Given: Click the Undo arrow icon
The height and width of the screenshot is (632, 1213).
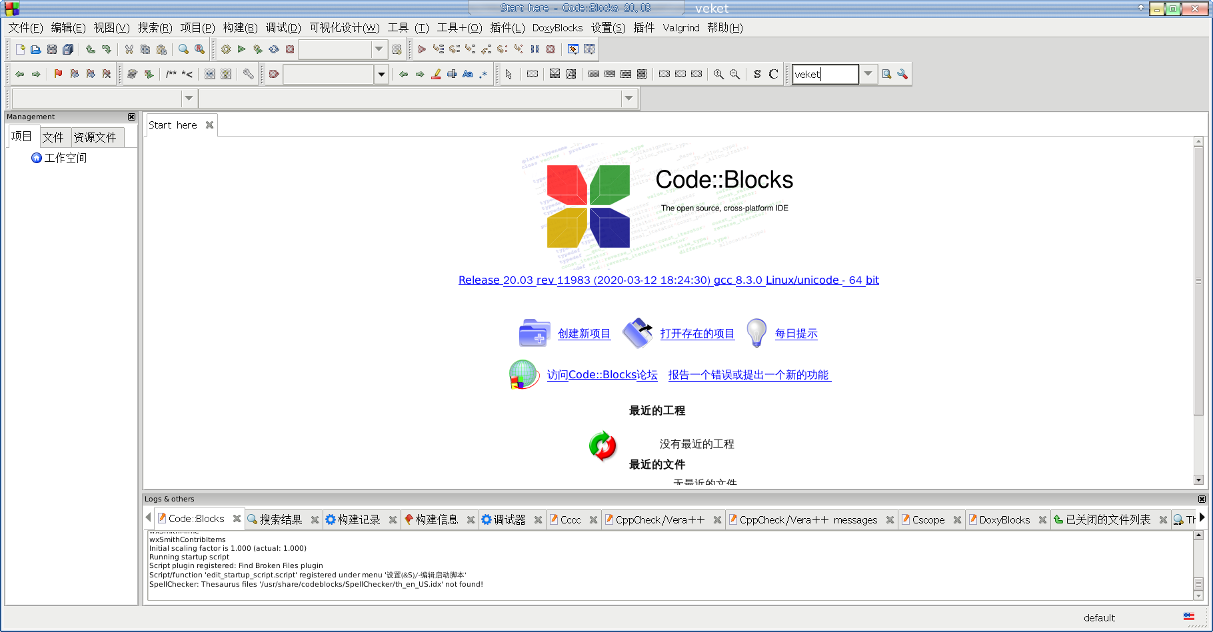Looking at the screenshot, I should (91, 49).
